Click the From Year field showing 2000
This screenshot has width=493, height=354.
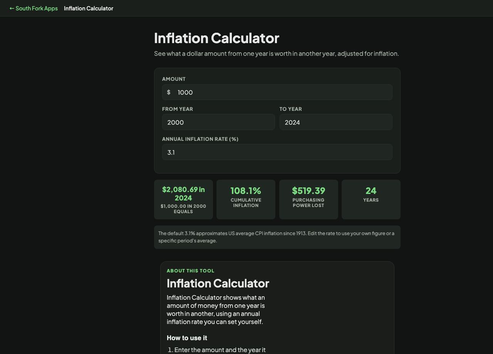click(x=218, y=122)
